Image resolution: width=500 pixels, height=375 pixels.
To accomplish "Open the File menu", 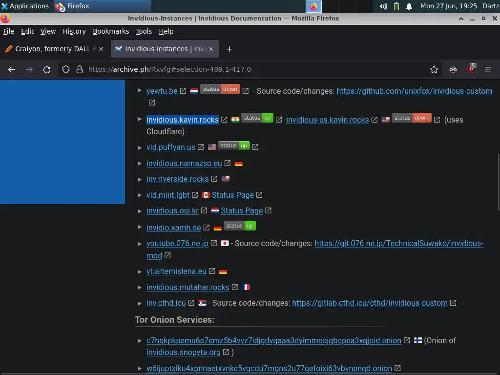I will [9, 31].
